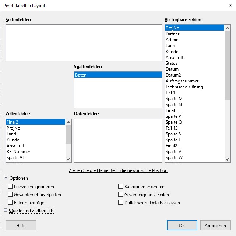Select Technische Klärung field
The width and height of the screenshot is (236, 236).
point(194,87)
